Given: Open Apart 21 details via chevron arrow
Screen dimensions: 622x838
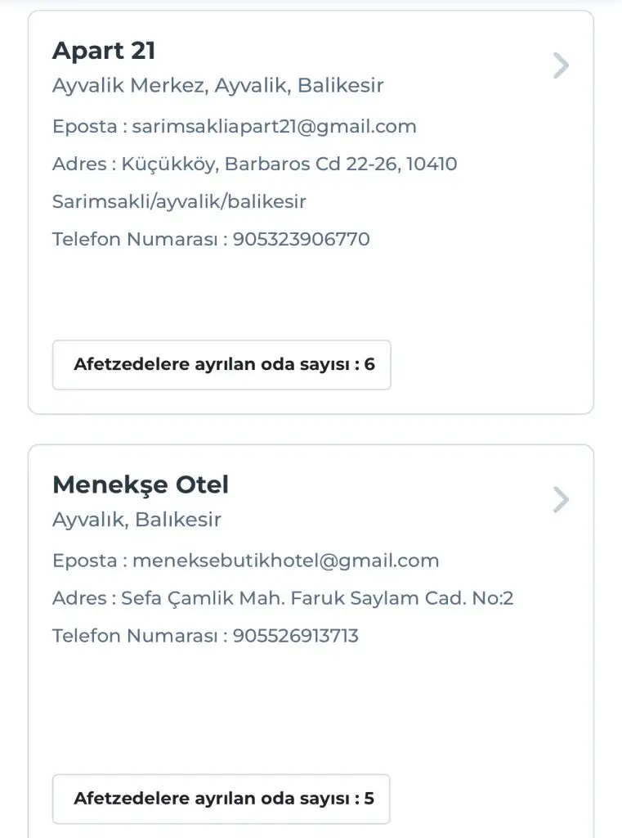Looking at the screenshot, I should [560, 65].
